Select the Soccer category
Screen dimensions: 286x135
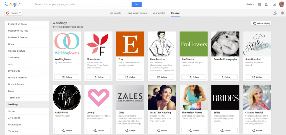pyautogui.click(x=27, y=111)
